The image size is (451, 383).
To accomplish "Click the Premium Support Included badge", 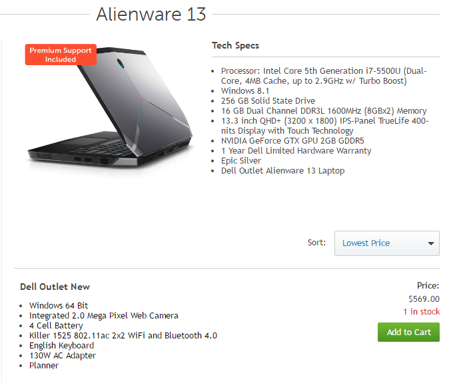I will point(61,55).
